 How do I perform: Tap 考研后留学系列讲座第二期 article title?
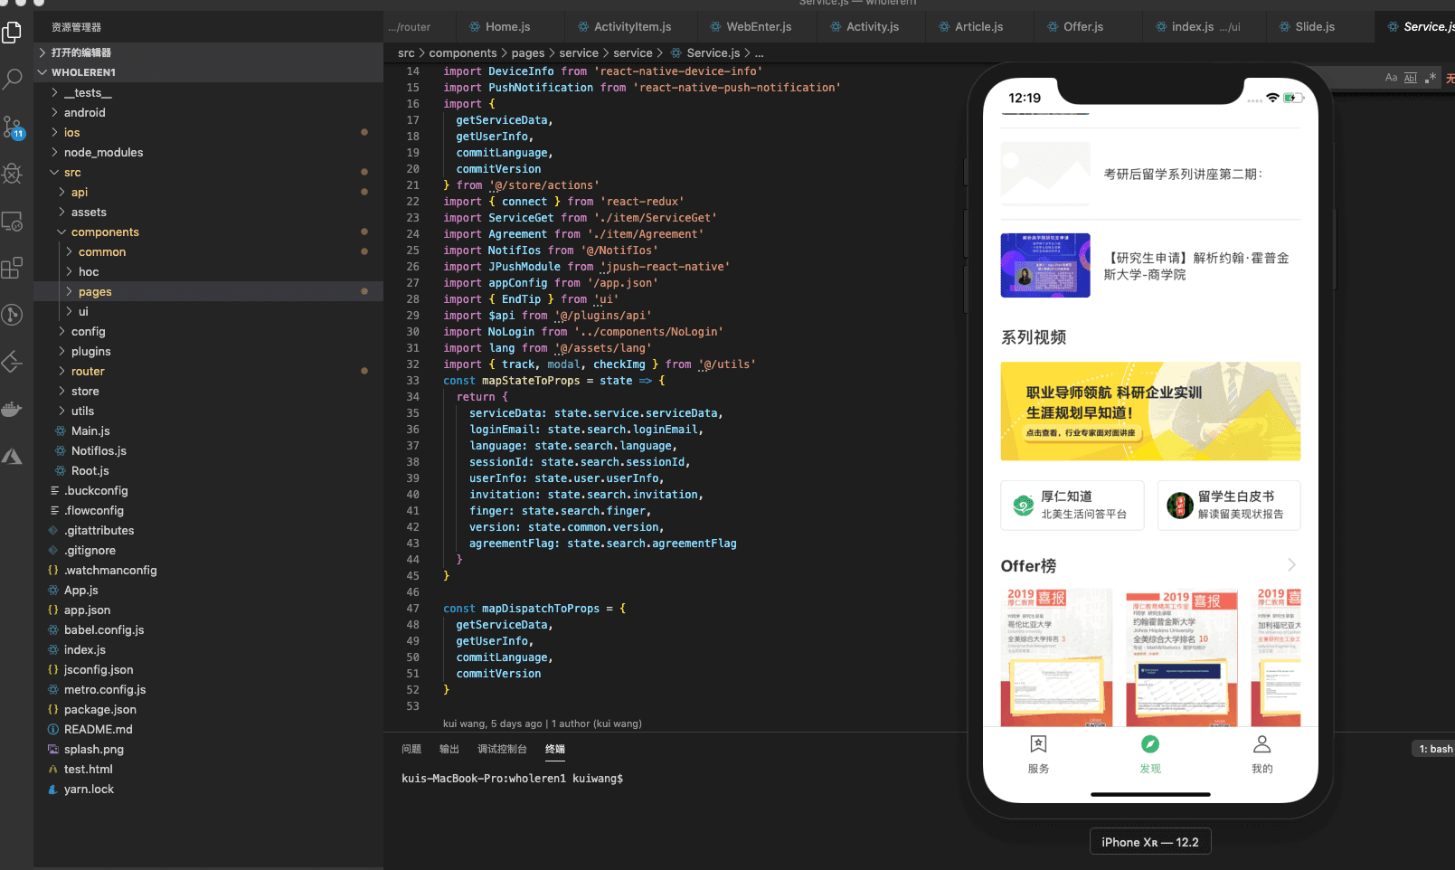(1183, 174)
